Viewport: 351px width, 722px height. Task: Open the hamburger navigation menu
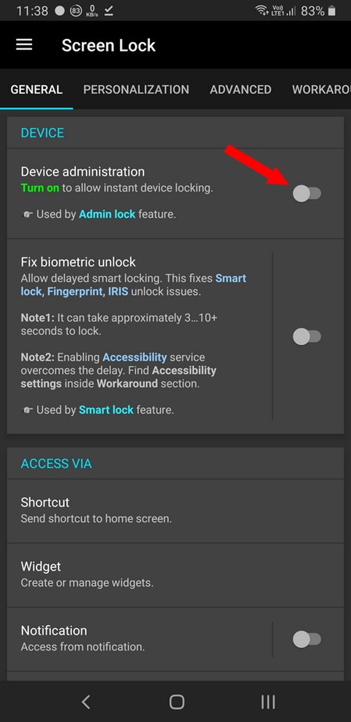pyautogui.click(x=24, y=45)
